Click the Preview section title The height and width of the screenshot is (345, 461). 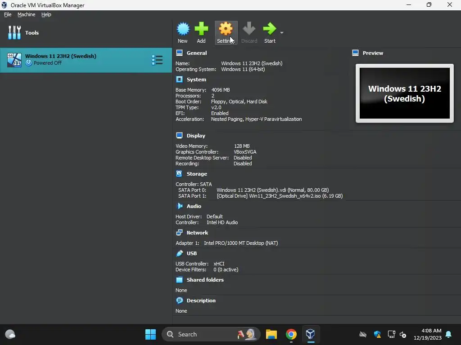[x=373, y=53]
